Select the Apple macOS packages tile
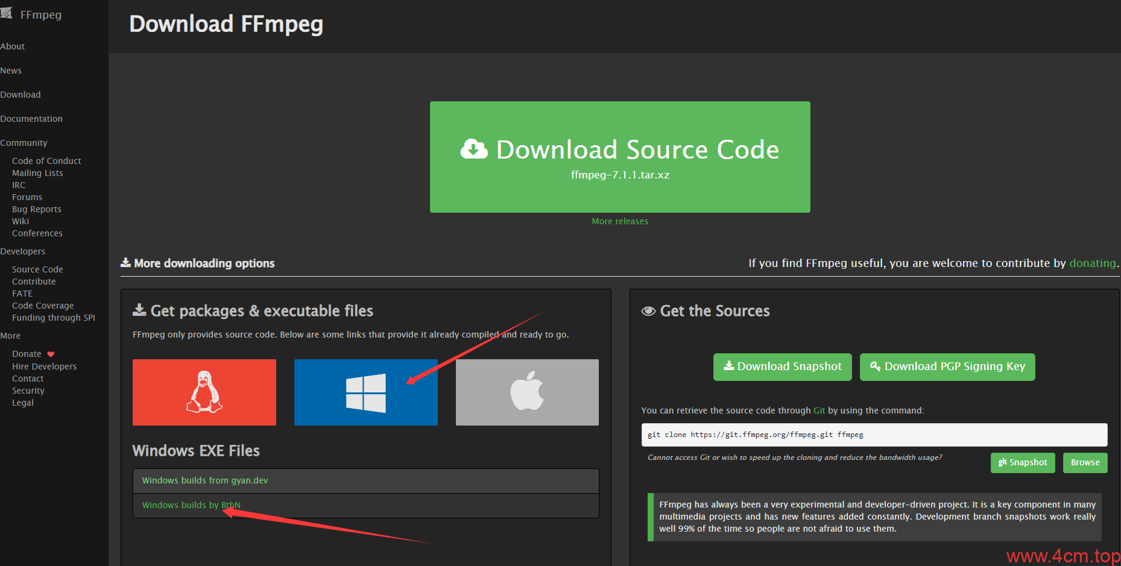Viewport: 1121px width, 566px height. point(527,392)
